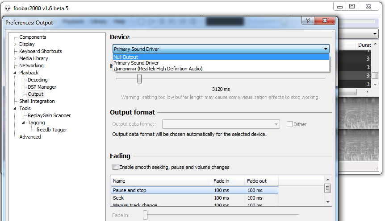Click the 3120 ms buffer value text
The height and width of the screenshot is (221, 385).
(221, 89)
